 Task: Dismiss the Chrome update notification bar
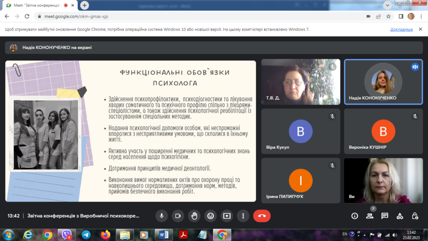(421, 29)
